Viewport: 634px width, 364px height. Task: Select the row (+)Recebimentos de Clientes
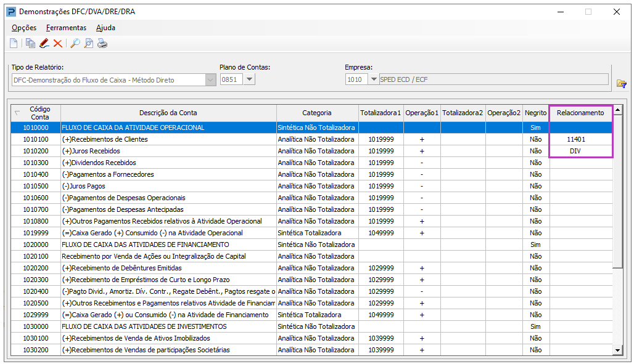(311, 139)
